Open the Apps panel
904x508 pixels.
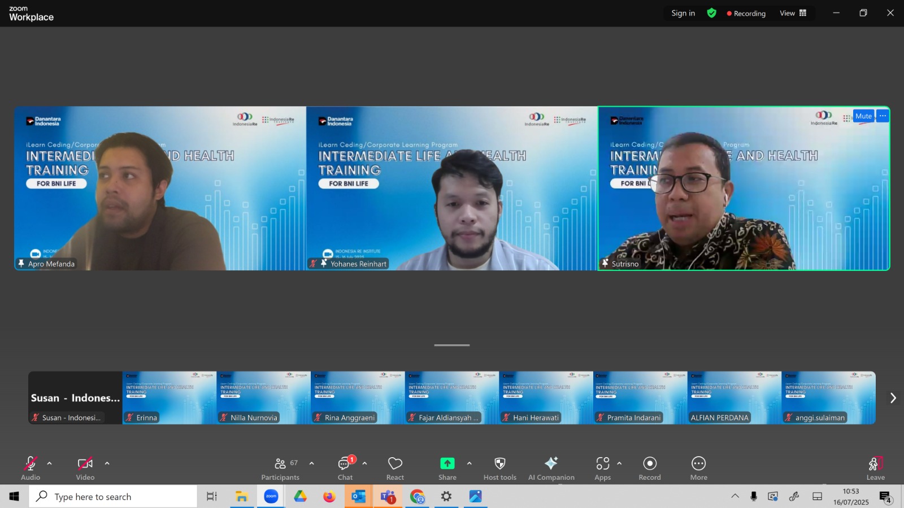(x=602, y=468)
